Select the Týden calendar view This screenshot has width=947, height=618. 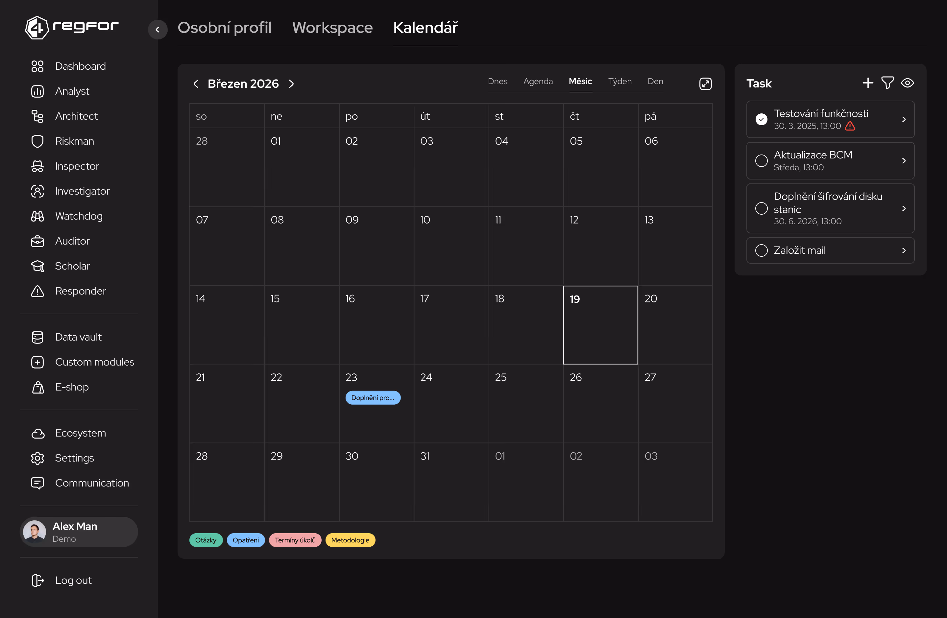click(619, 82)
